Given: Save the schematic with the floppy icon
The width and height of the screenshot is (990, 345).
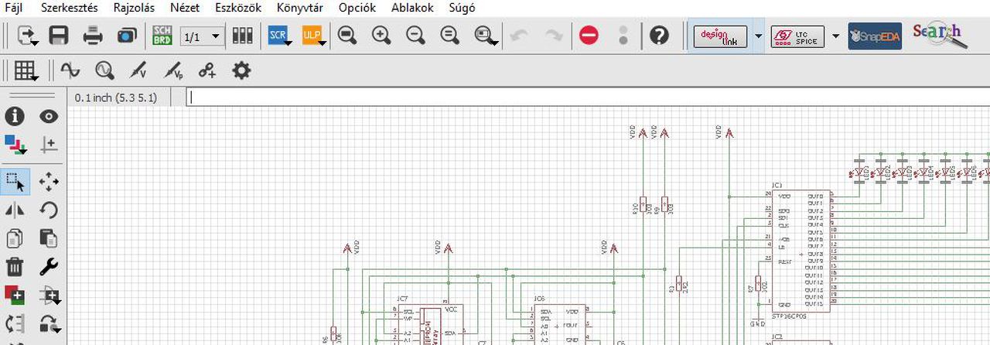Looking at the screenshot, I should pyautogui.click(x=59, y=36).
